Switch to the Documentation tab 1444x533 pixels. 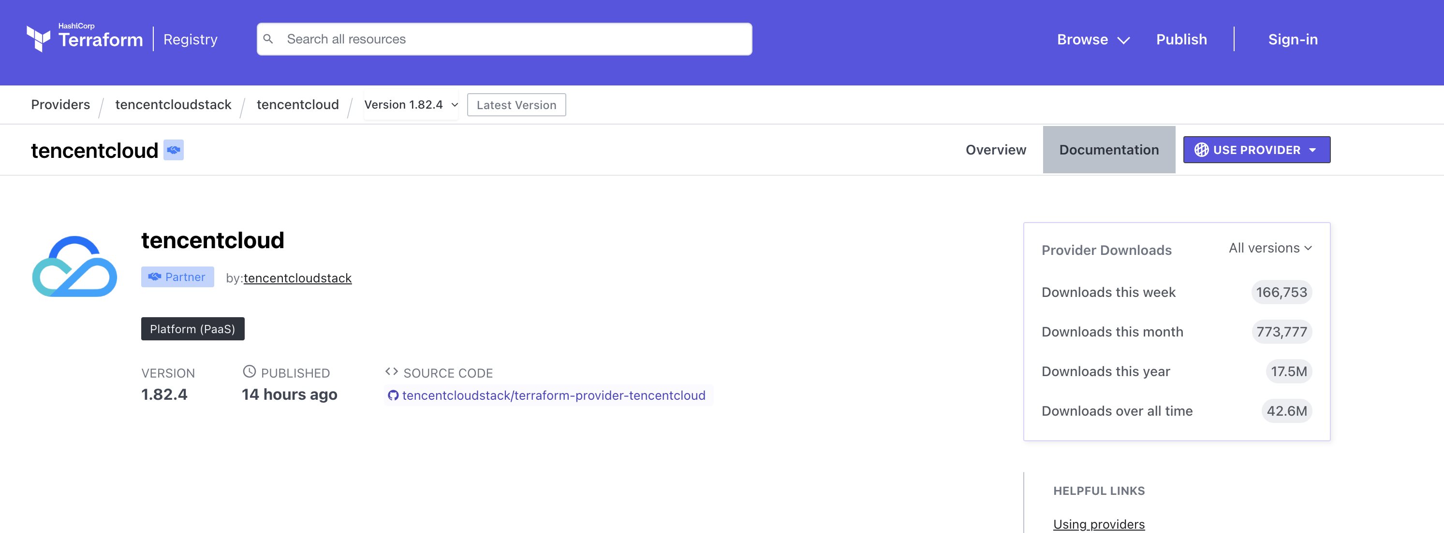pyautogui.click(x=1109, y=150)
